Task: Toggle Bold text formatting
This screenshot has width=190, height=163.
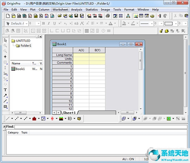Action: pos(44,23)
